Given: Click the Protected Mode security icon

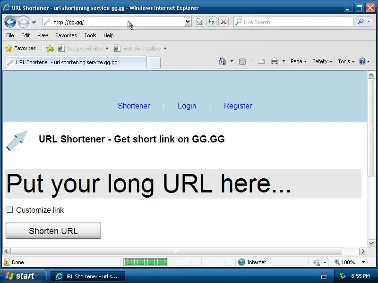Looking at the screenshot, I should [317, 262].
